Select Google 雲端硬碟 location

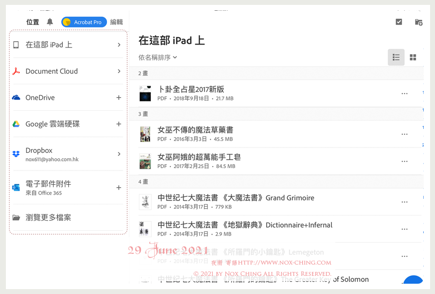click(68, 124)
